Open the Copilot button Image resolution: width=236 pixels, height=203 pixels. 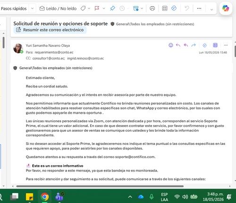click(x=226, y=8)
